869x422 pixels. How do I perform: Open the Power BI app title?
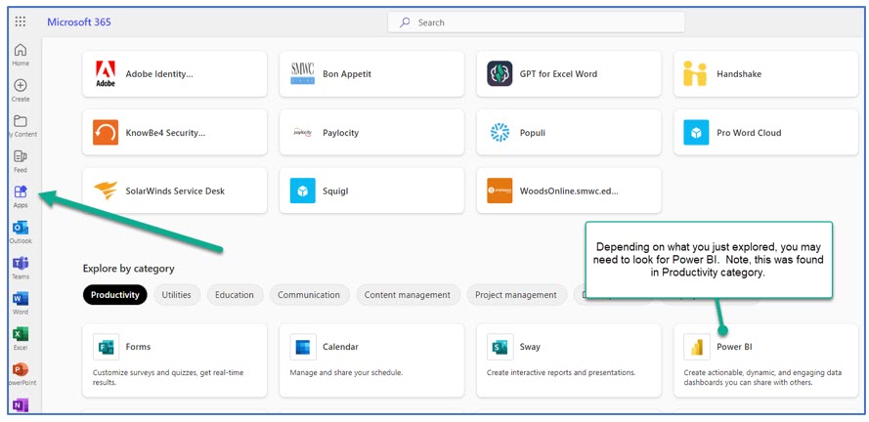click(734, 347)
